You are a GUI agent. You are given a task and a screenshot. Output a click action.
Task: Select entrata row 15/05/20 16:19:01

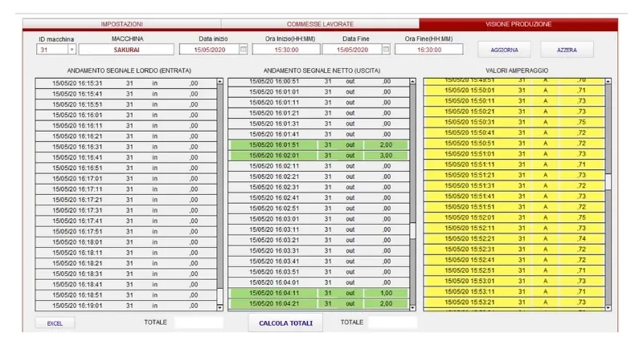tap(126, 306)
